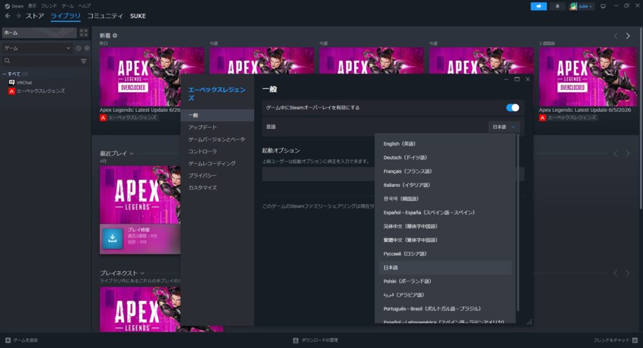The height and width of the screenshot is (348, 643).
Task: Open the プライバシー properties tab
Action: tap(217, 176)
